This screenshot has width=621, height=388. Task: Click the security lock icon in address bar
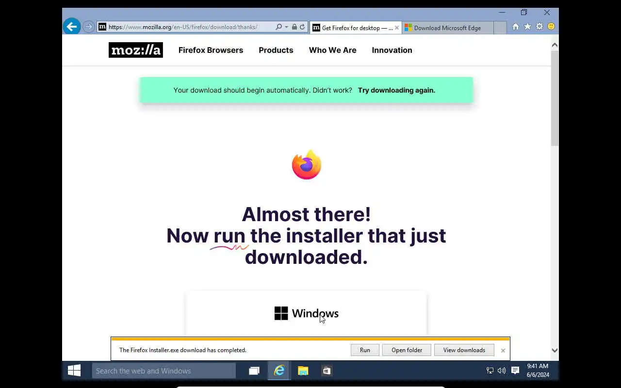tap(294, 27)
